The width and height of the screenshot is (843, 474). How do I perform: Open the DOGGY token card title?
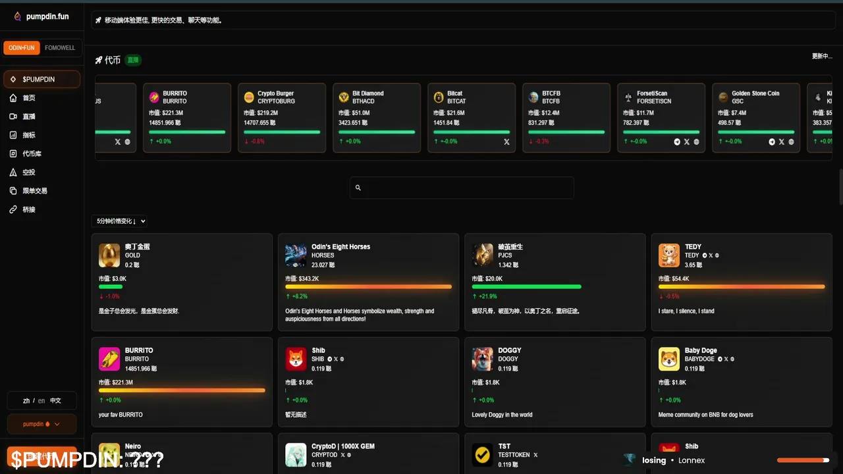(510, 350)
